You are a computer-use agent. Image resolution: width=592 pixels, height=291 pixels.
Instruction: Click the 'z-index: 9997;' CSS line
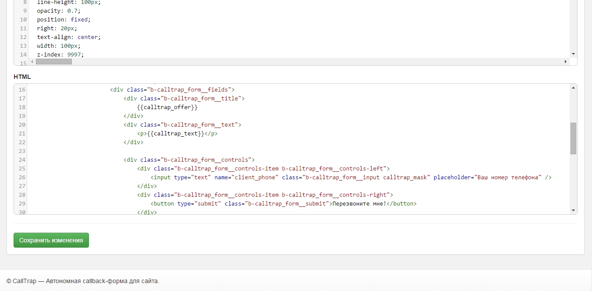coord(60,54)
